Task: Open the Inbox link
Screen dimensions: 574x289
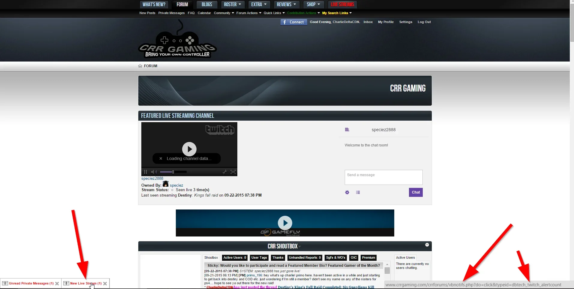Action: (368, 22)
